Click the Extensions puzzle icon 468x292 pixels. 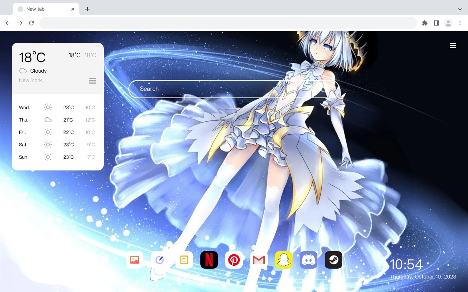[x=424, y=23]
